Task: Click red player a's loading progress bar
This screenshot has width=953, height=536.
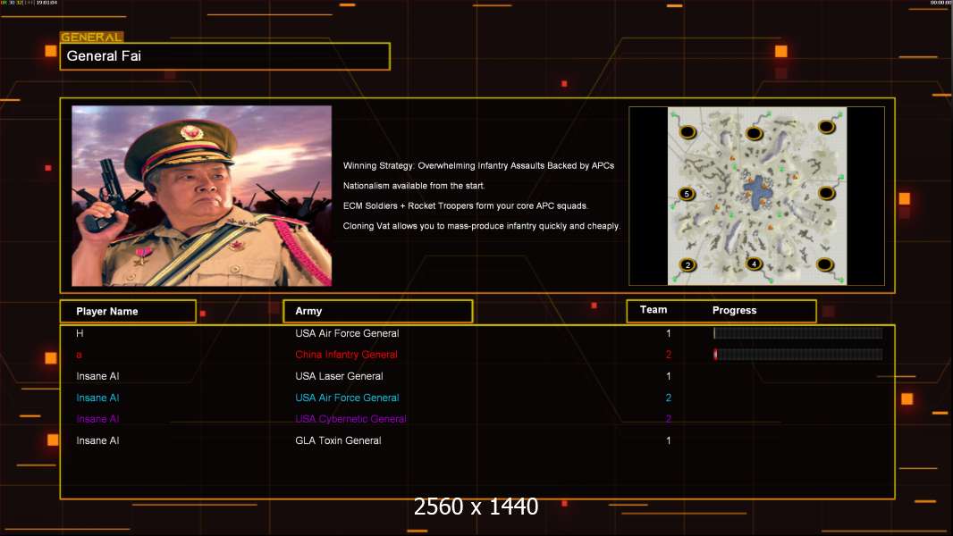Action: coord(798,355)
